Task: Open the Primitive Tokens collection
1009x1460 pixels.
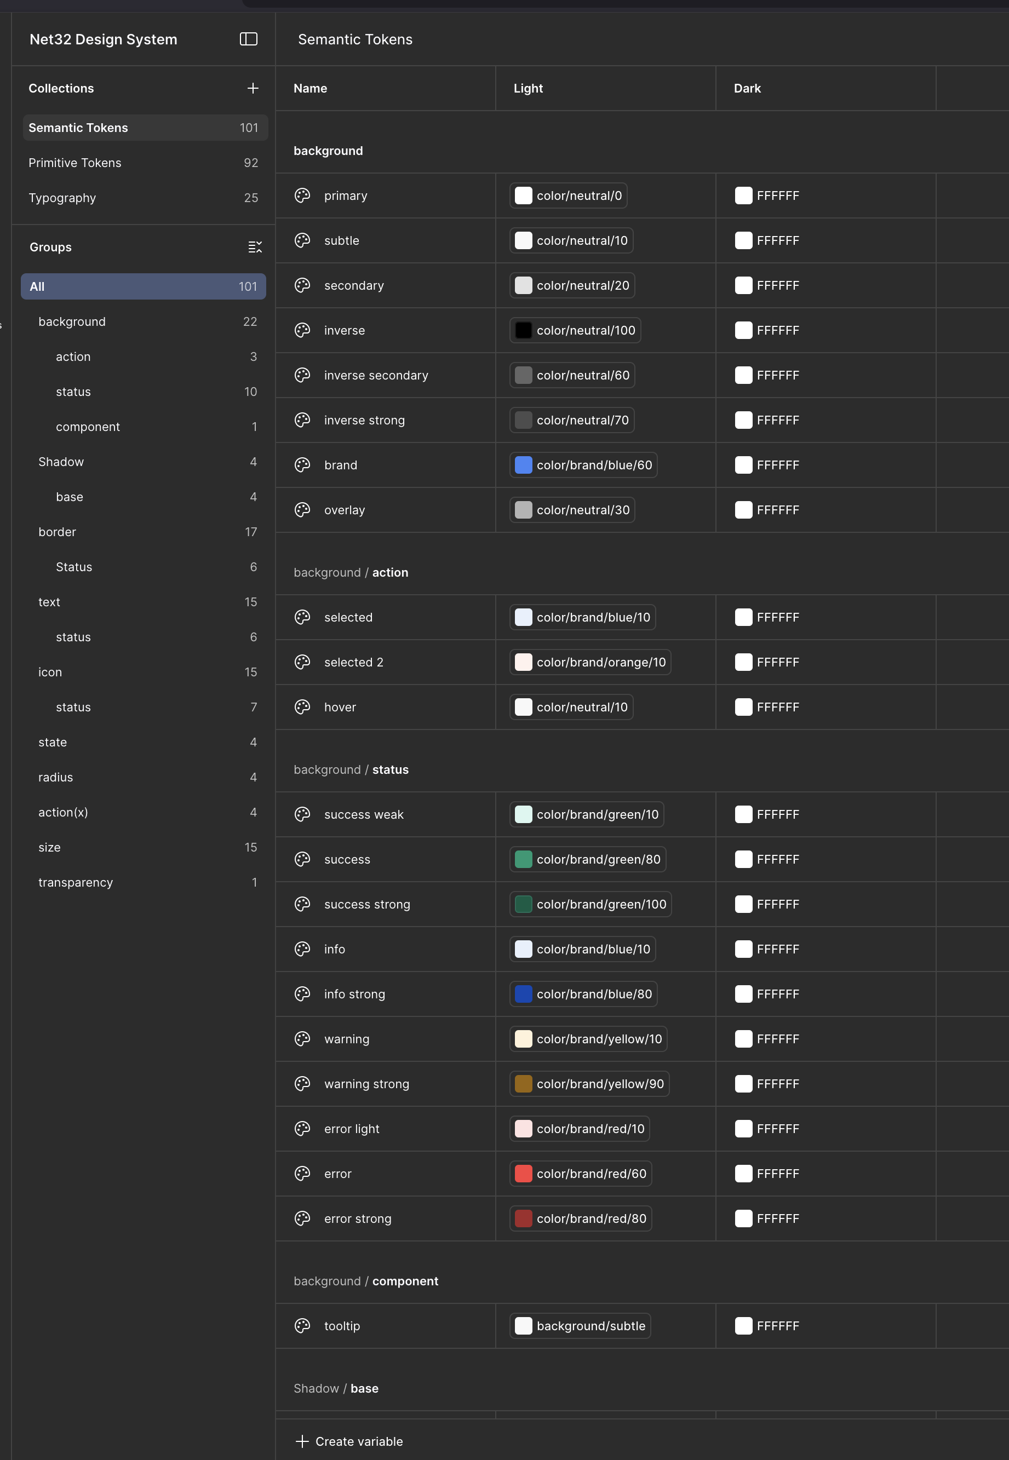Action: 145,163
